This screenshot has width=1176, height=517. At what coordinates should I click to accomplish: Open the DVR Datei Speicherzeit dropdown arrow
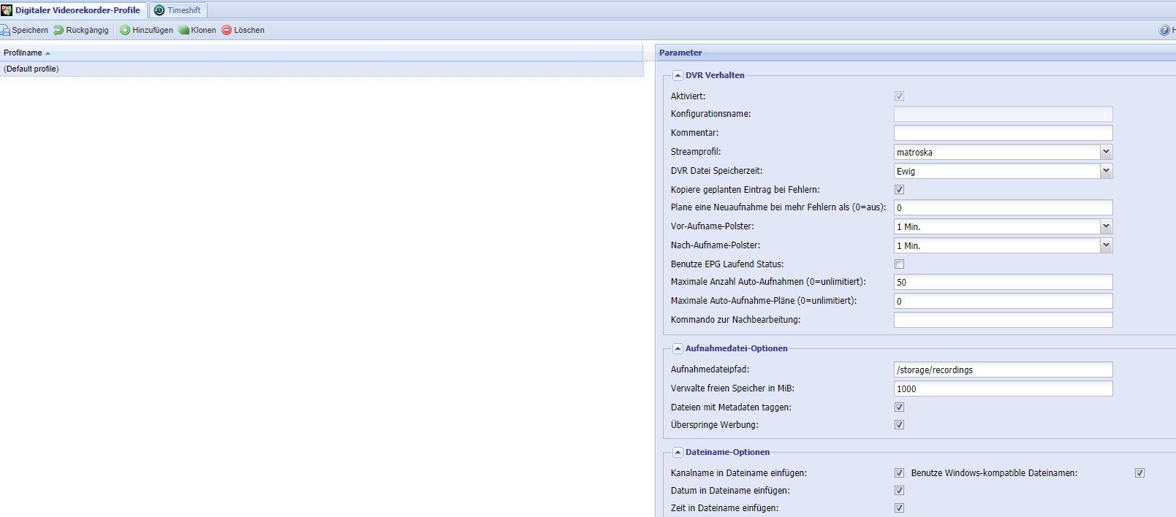point(1106,171)
